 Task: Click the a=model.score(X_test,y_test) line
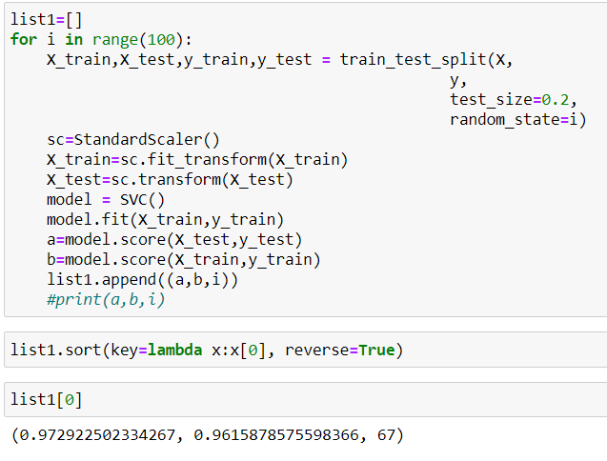174,239
